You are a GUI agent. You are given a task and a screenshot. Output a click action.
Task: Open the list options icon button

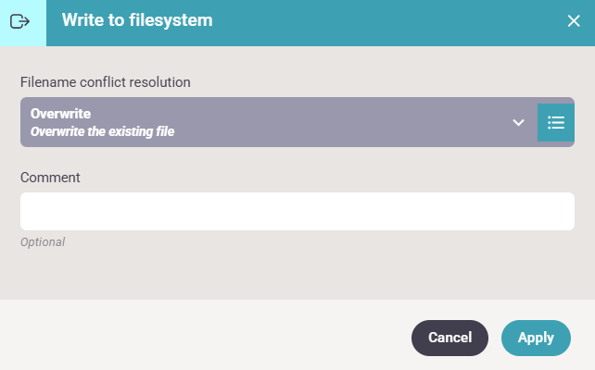tap(556, 122)
